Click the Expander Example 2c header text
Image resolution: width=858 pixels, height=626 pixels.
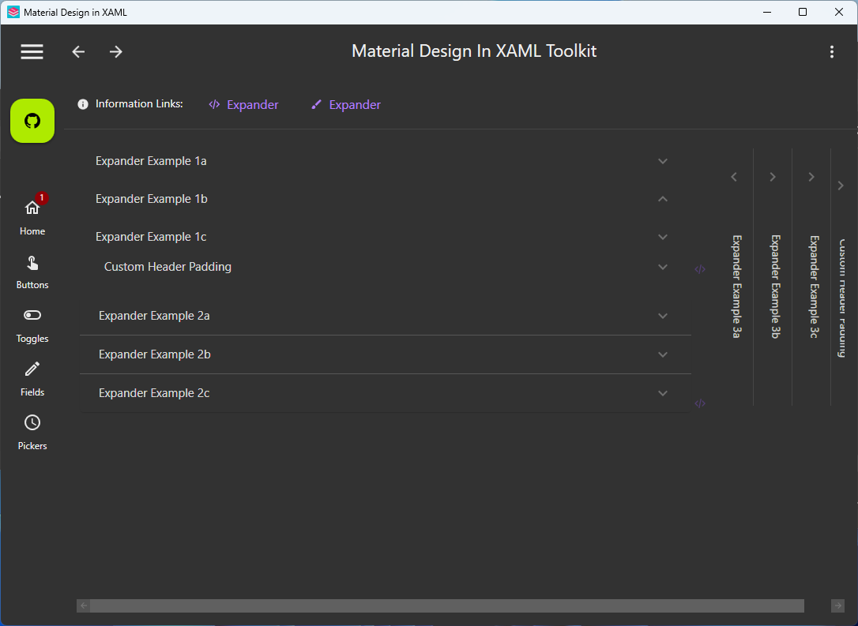(x=154, y=393)
